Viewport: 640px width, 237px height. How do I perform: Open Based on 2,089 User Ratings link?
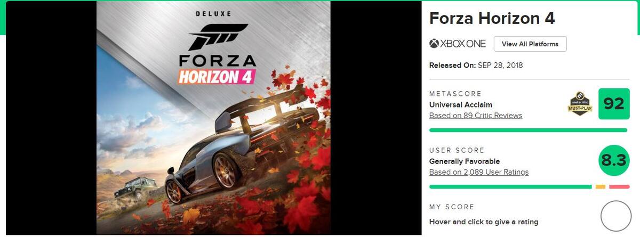479,172
